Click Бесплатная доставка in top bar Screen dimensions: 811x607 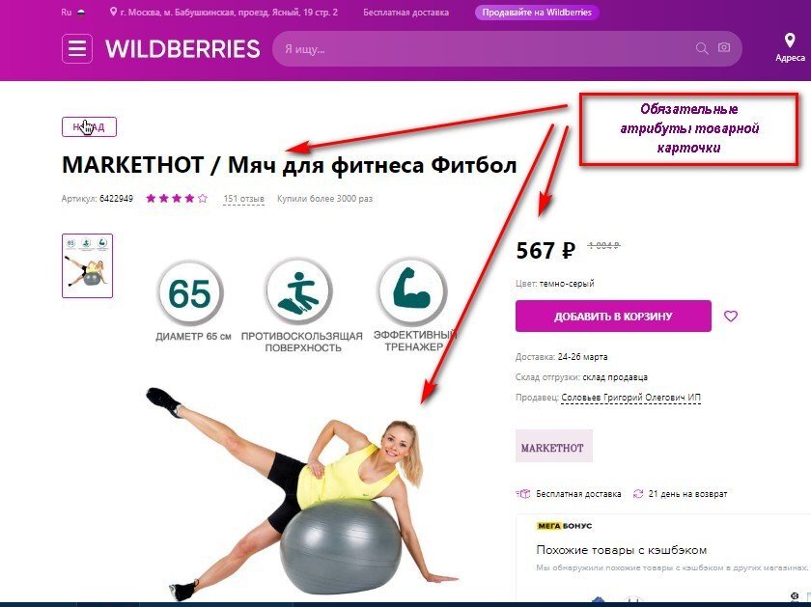coord(406,13)
